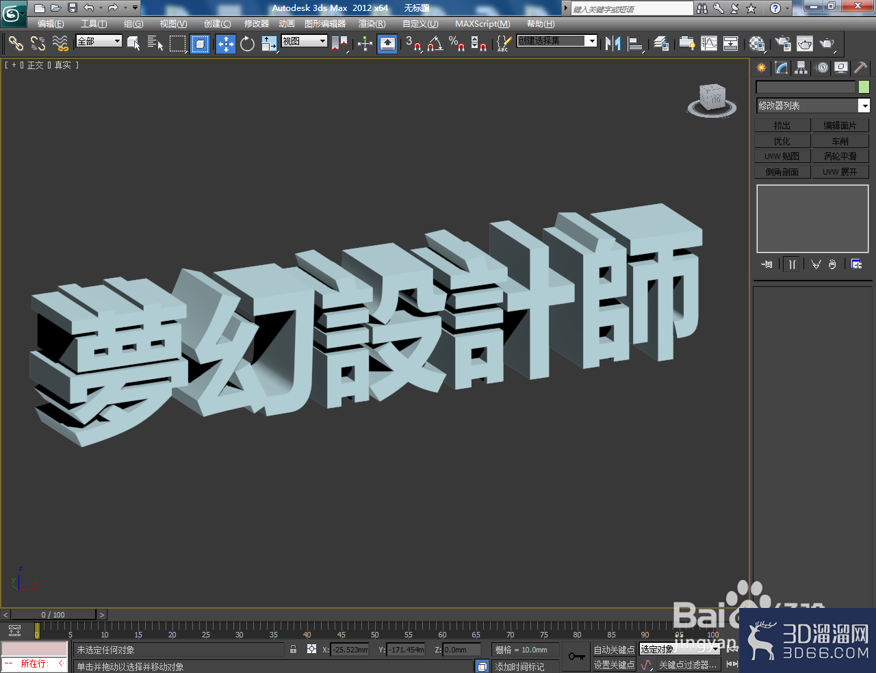This screenshot has height=673, width=876.
Task: Open the 编辑(E) menu
Action: pos(51,24)
